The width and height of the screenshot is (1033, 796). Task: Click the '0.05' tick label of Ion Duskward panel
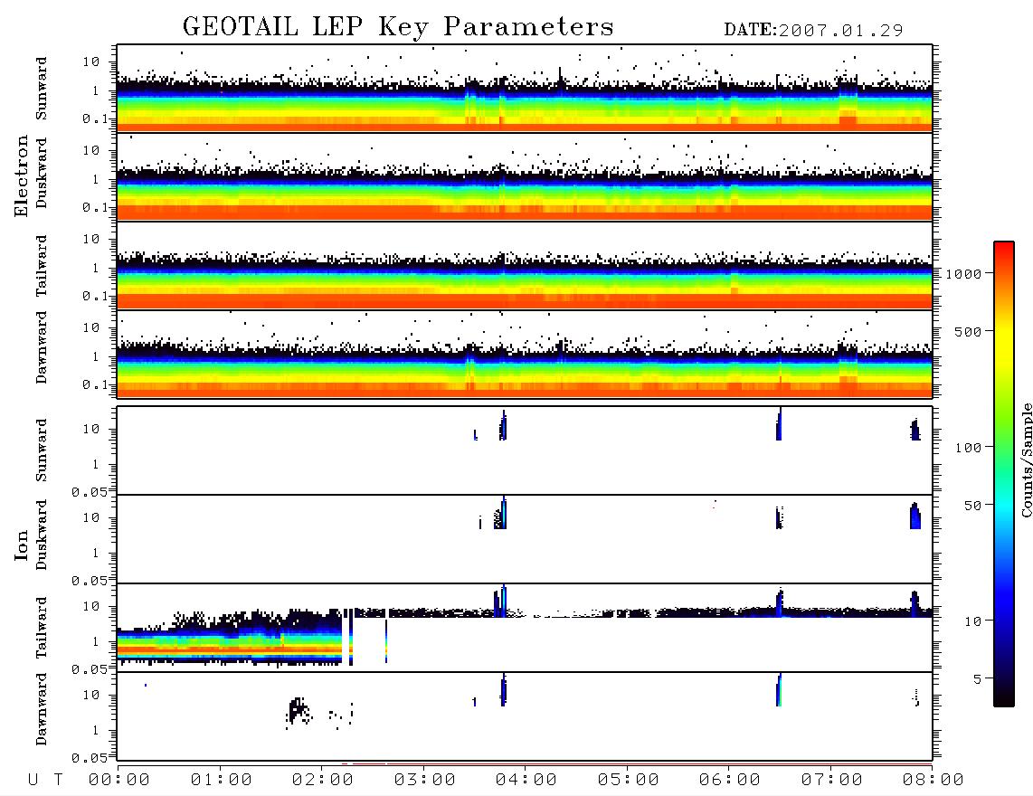click(x=89, y=581)
